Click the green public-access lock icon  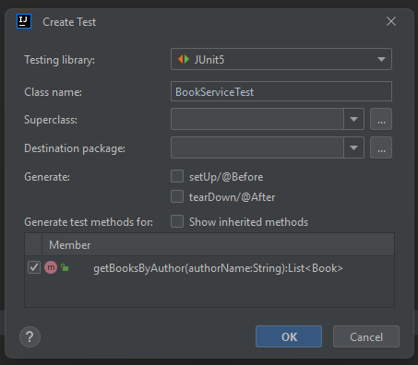pyautogui.click(x=65, y=267)
